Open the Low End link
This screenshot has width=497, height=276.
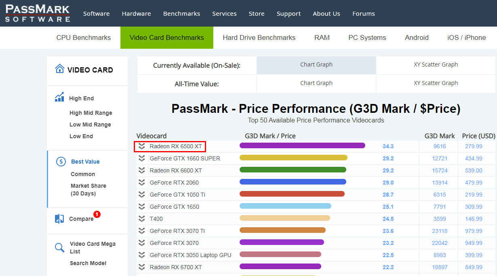point(81,136)
